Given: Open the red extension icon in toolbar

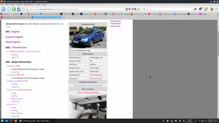Looking at the screenshot, I should click(x=201, y=9).
